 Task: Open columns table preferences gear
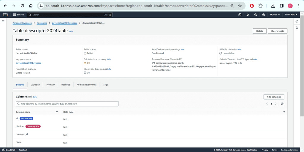tap(282, 104)
